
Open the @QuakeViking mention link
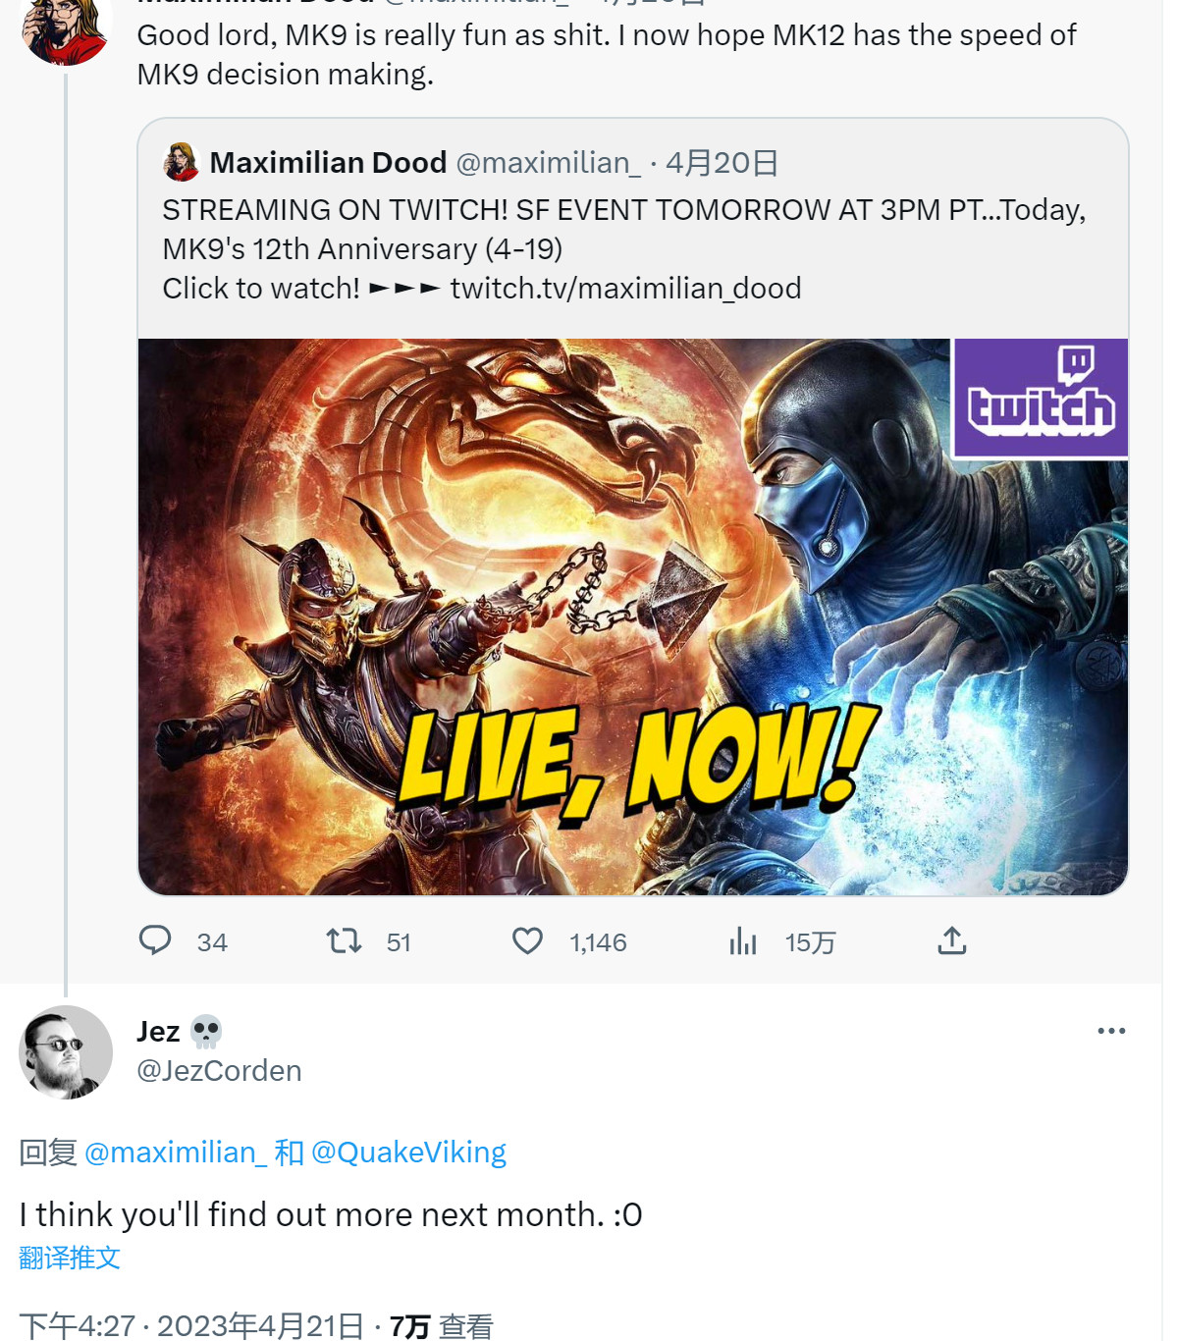coord(408,1152)
